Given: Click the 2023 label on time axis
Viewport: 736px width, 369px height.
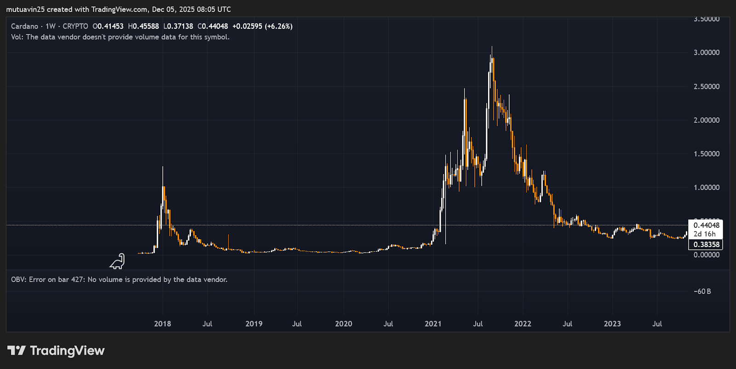Looking at the screenshot, I should (x=612, y=323).
